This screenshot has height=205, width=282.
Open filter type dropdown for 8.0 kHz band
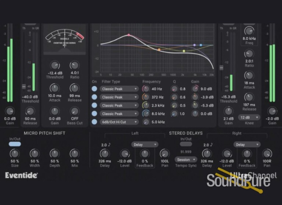click(119, 114)
